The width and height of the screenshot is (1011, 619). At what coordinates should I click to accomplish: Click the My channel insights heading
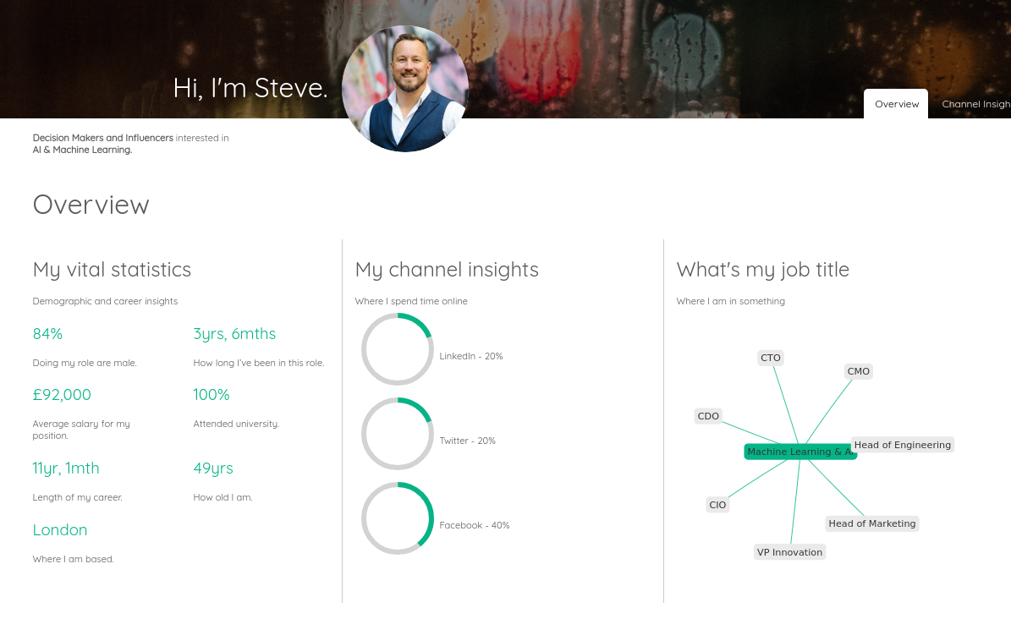click(x=447, y=270)
